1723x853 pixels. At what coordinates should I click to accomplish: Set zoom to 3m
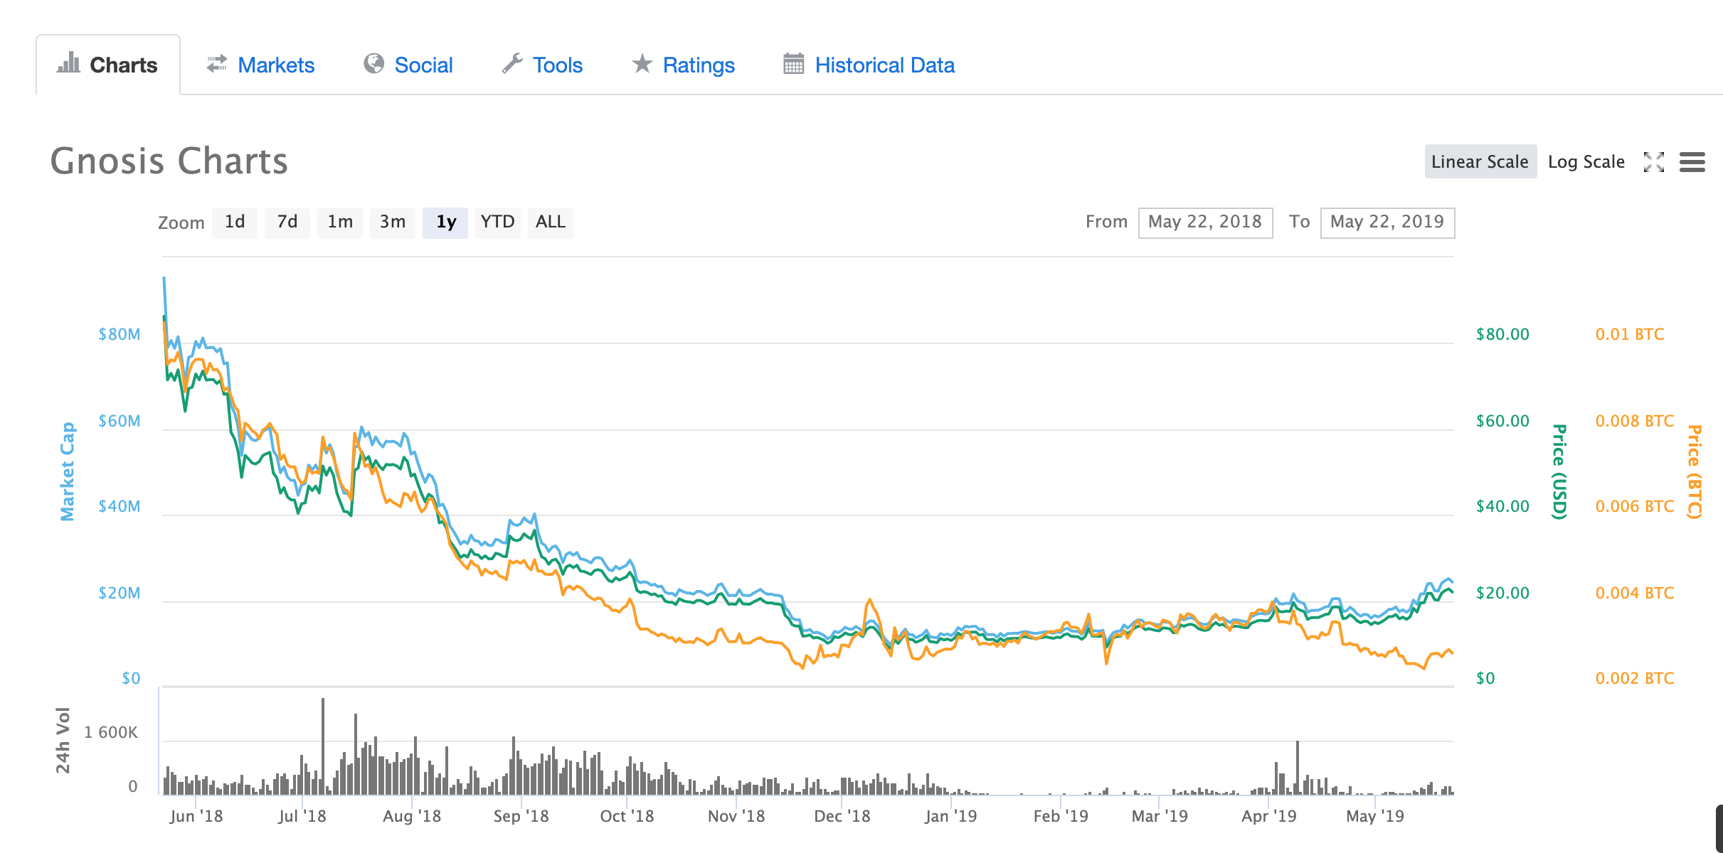coord(393,222)
